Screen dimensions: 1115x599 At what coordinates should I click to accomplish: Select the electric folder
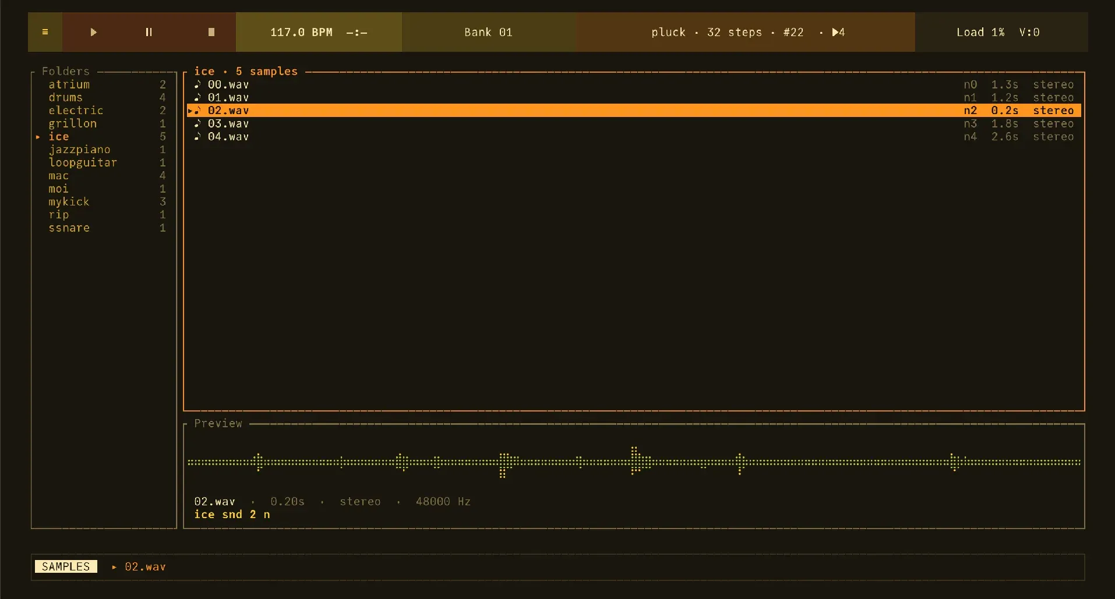coord(104,110)
